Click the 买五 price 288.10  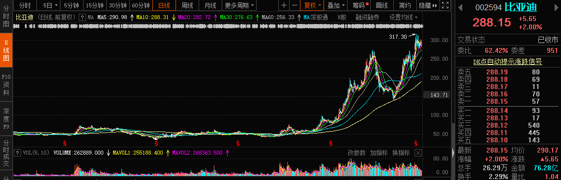(497, 140)
